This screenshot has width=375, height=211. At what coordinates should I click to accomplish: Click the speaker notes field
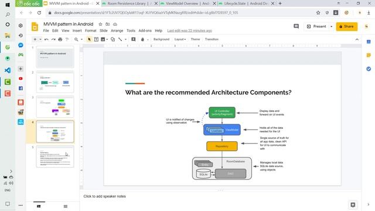(220, 196)
